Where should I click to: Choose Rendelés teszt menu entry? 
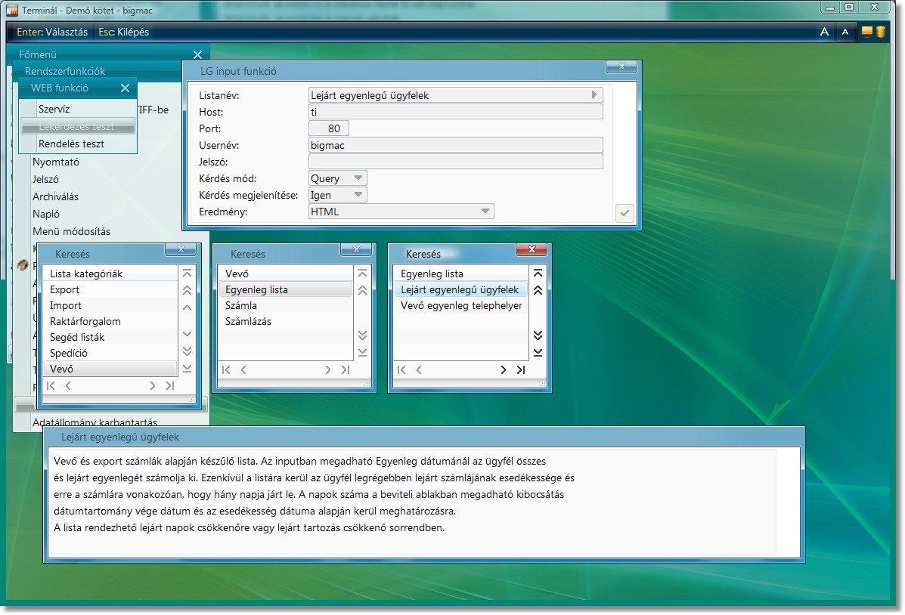[71, 144]
